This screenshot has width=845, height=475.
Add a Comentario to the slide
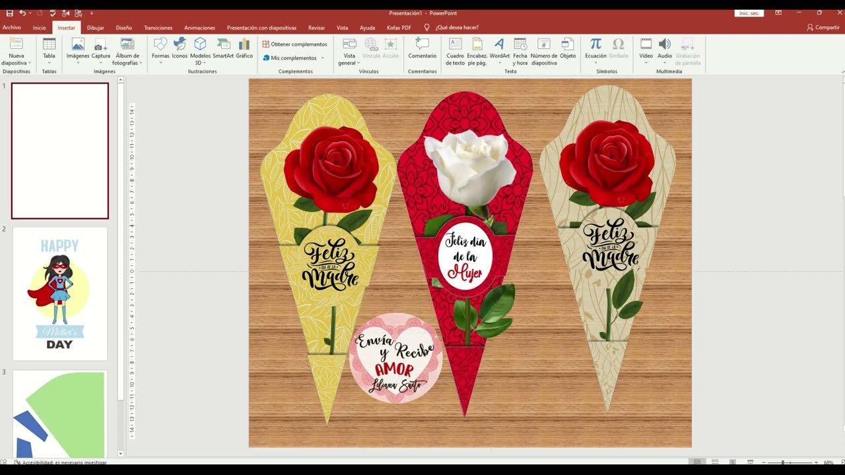(422, 49)
